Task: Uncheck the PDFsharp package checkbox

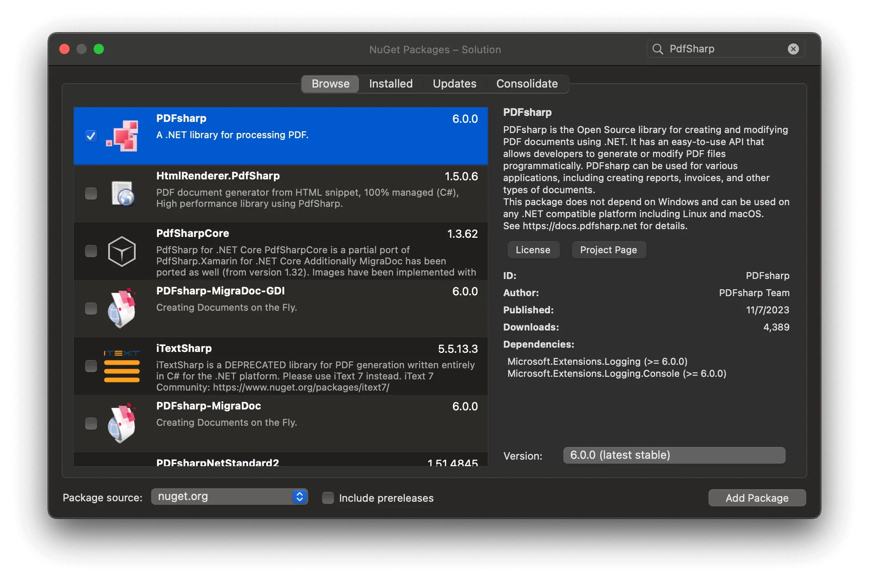Action: (x=91, y=136)
